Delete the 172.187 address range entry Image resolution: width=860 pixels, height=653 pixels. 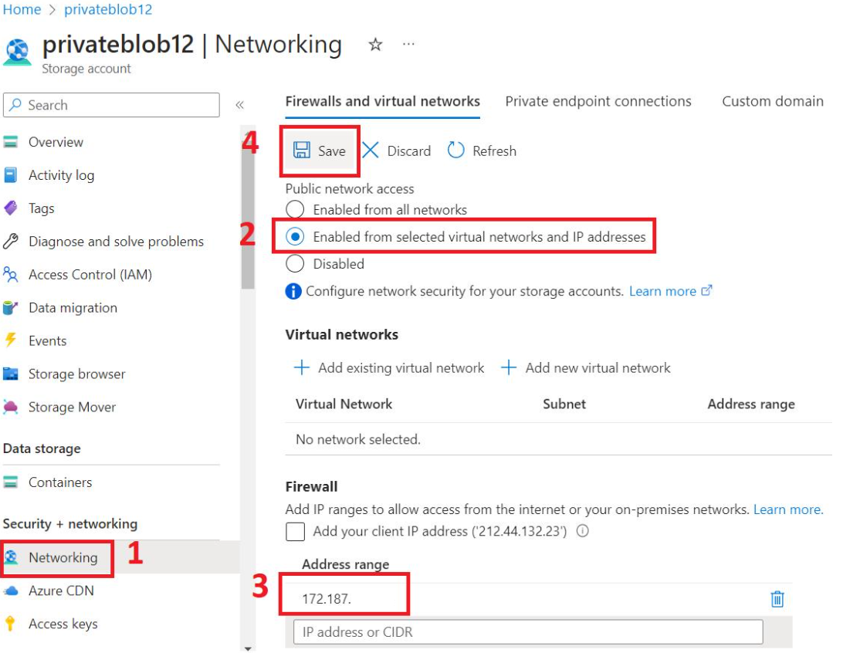pos(777,599)
